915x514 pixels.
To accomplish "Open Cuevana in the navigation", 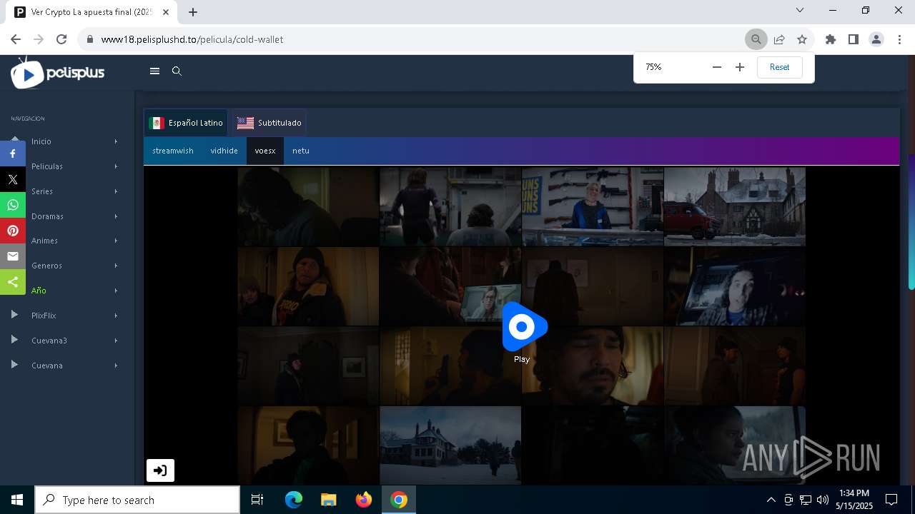I will tap(47, 366).
